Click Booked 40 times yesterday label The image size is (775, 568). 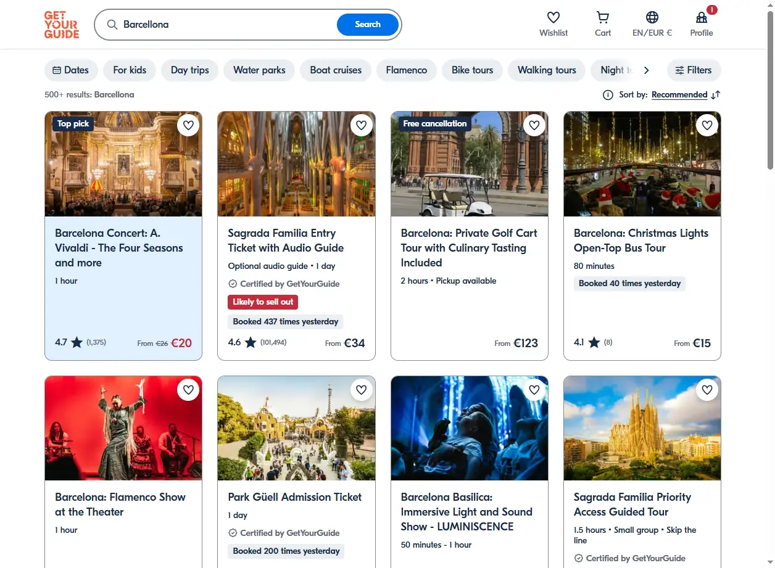click(x=629, y=284)
